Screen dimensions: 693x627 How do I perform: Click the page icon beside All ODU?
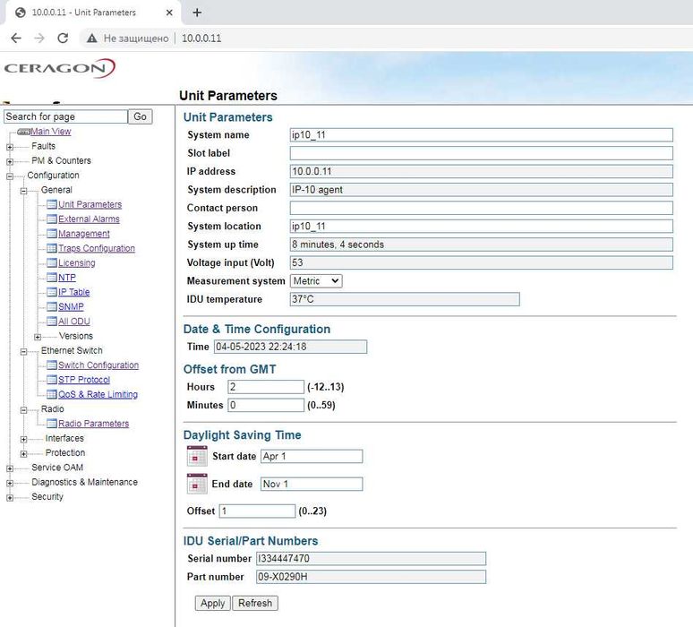(52, 321)
